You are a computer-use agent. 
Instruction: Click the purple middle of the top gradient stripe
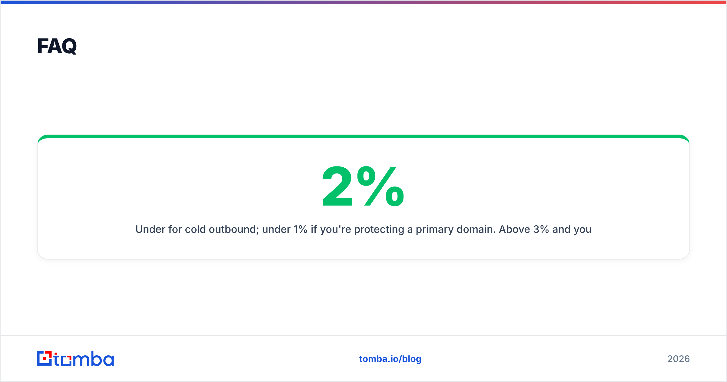(363, 2)
